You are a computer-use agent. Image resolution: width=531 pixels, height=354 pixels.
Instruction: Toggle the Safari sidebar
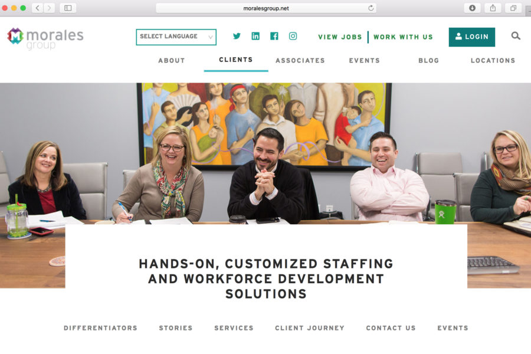(68, 8)
